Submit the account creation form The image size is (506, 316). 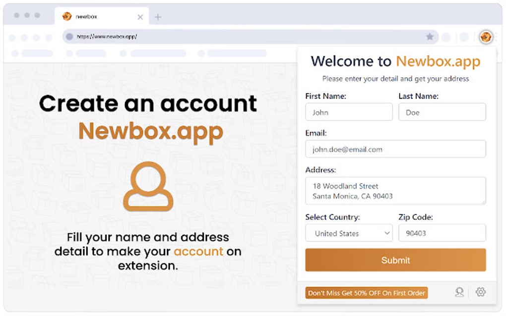click(395, 260)
